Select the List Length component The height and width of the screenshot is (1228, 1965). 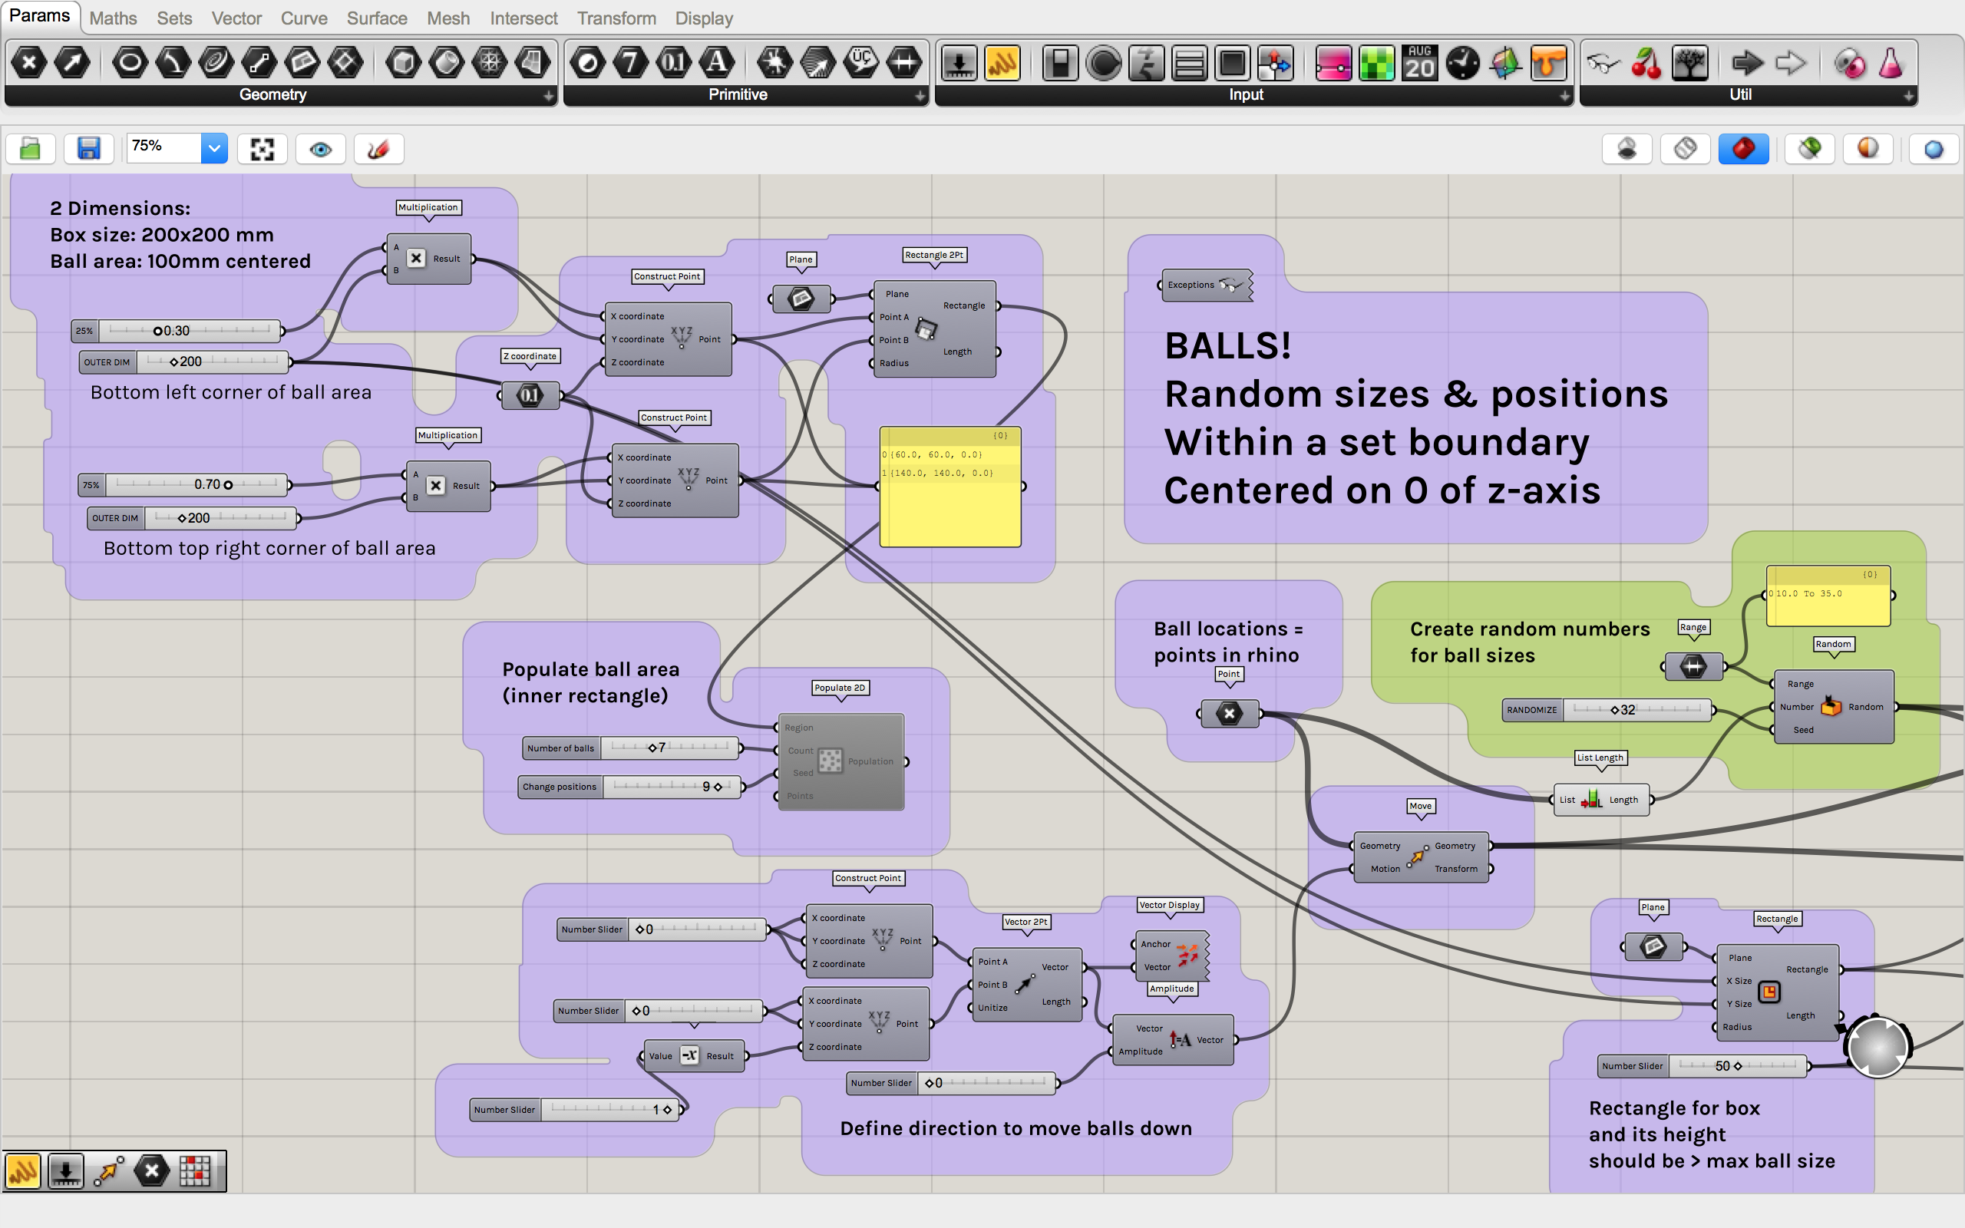pos(1601,800)
